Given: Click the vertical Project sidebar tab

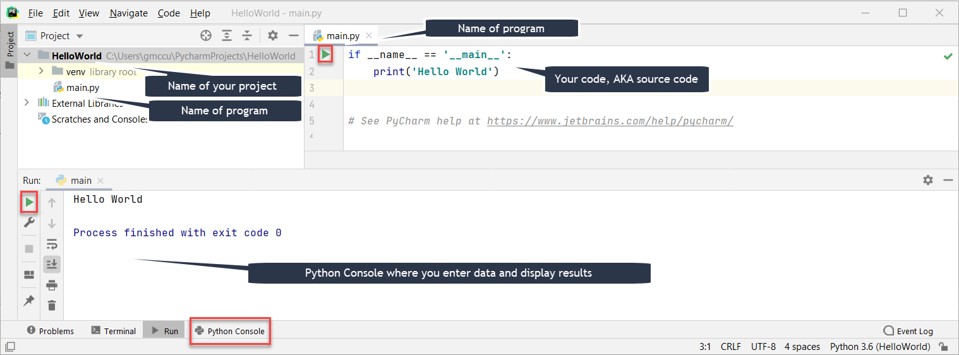Looking at the screenshot, I should click(x=9, y=51).
